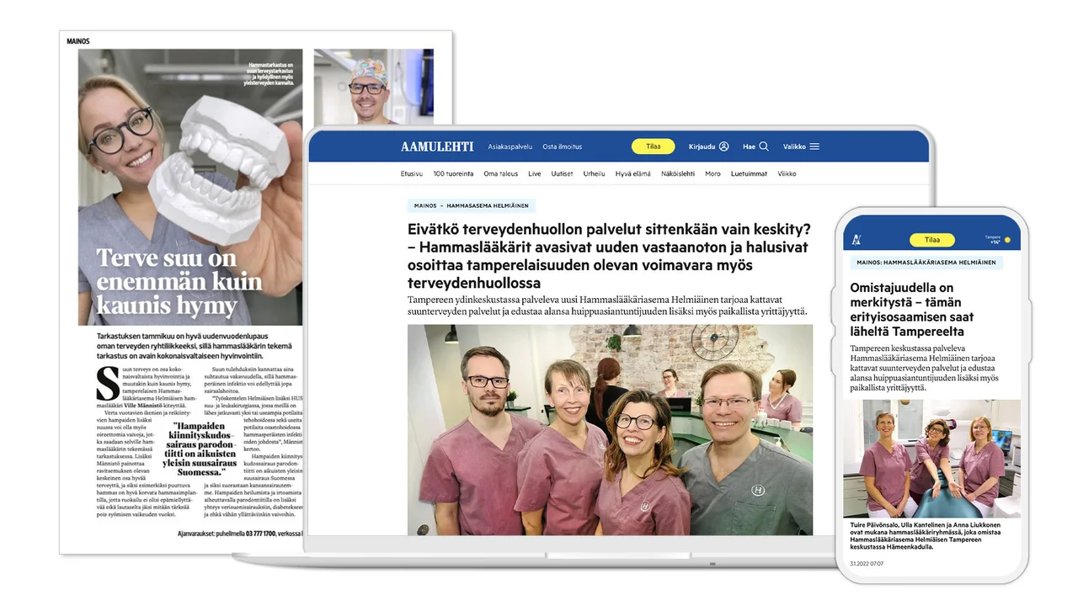Click the dentist team photo in the article
The height and width of the screenshot is (606, 1078).
click(x=610, y=429)
